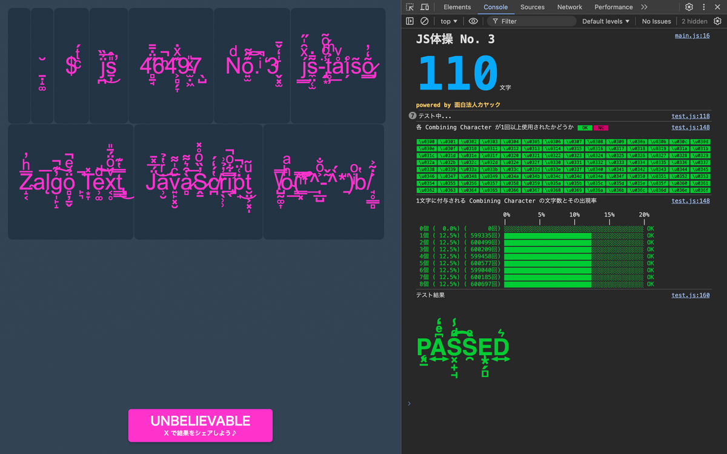Click the テスト中... console message
727x454 pixels.
435,116
